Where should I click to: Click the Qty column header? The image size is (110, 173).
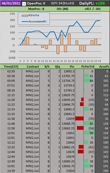tap(55, 67)
